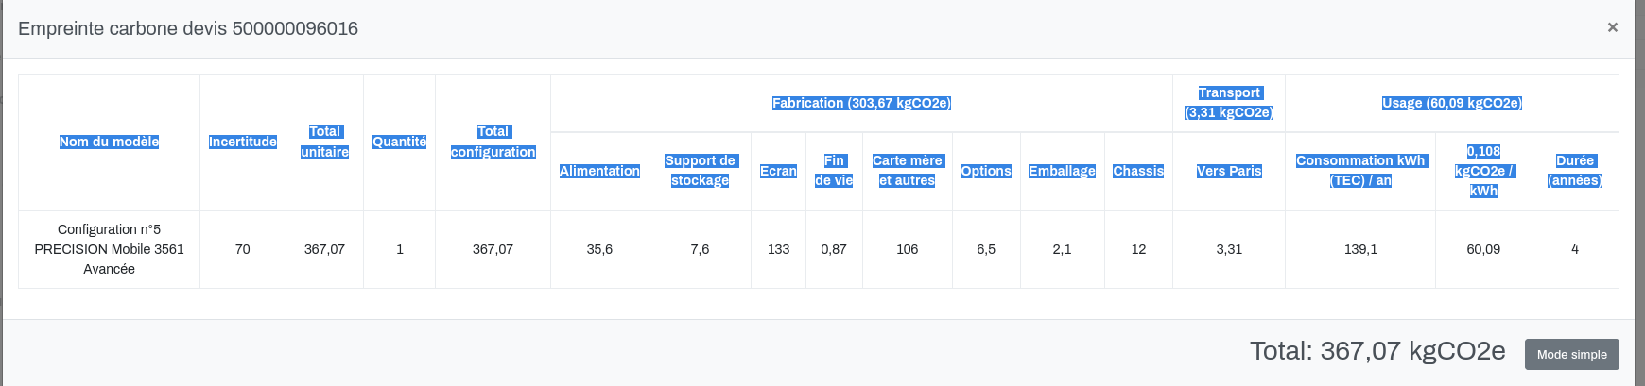The image size is (1645, 386).
Task: Select the Fin de vie header
Action: coord(834,171)
